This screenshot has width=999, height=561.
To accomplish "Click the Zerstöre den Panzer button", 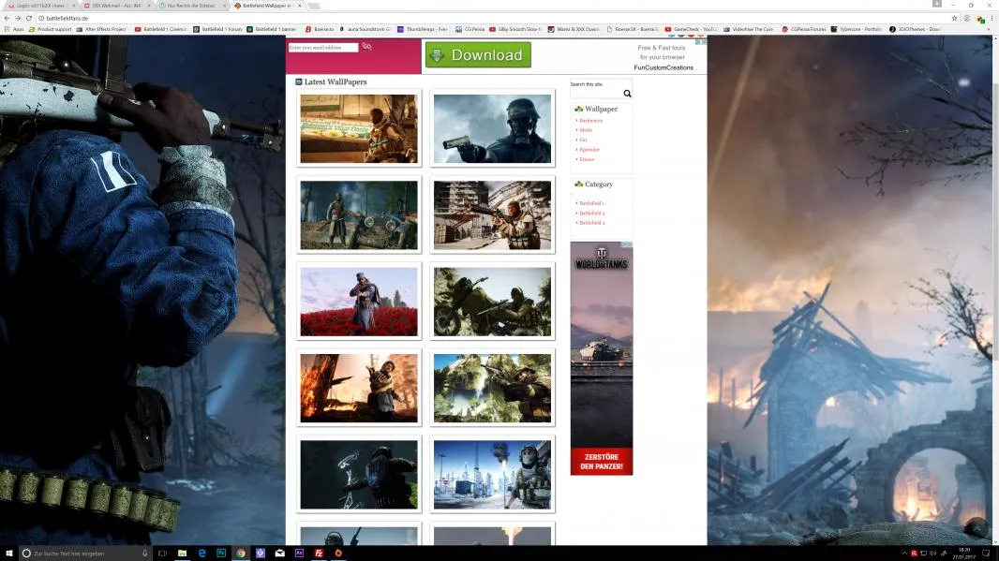I will coord(602,462).
